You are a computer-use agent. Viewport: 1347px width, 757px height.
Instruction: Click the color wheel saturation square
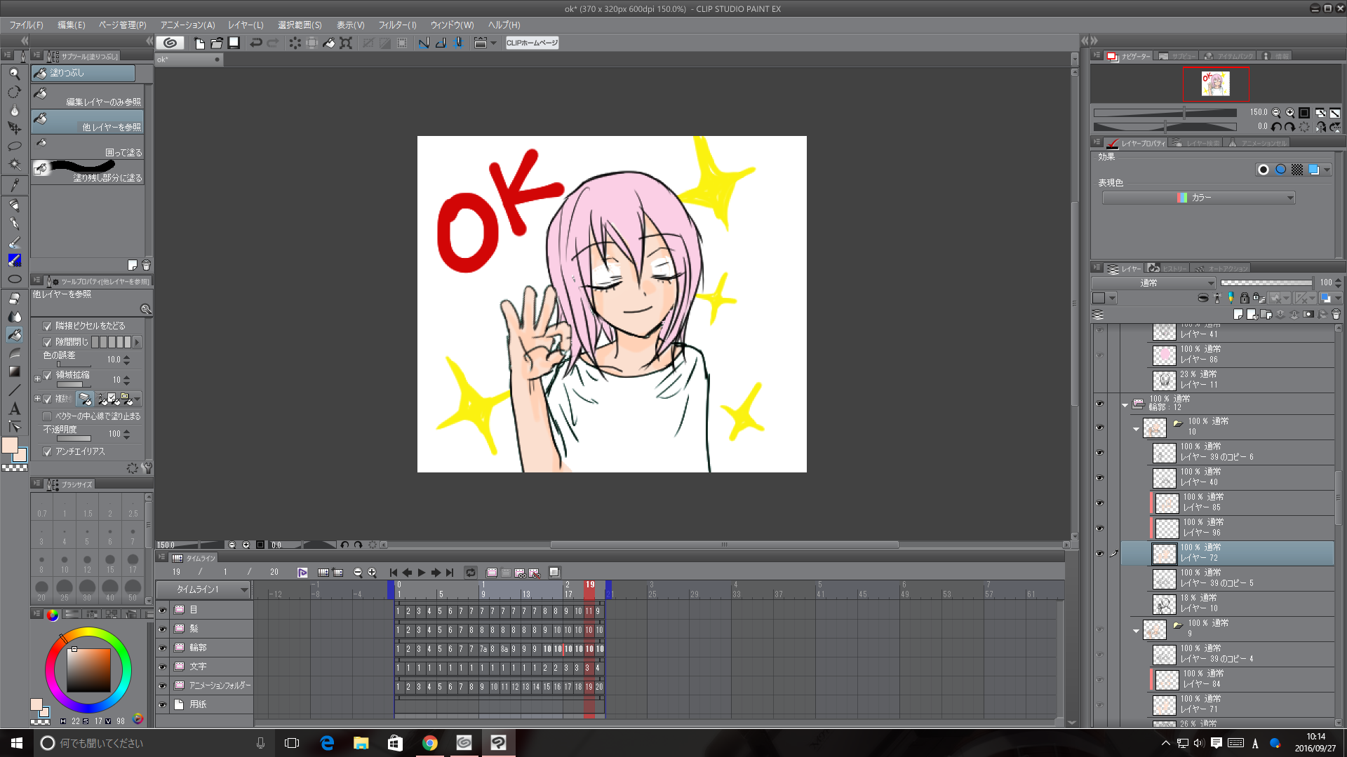click(x=88, y=669)
